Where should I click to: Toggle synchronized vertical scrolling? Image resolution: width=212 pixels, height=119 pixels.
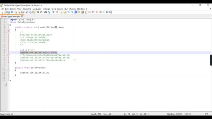[x=61, y=12]
